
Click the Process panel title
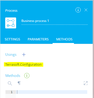pyautogui.click(x=11, y=10)
